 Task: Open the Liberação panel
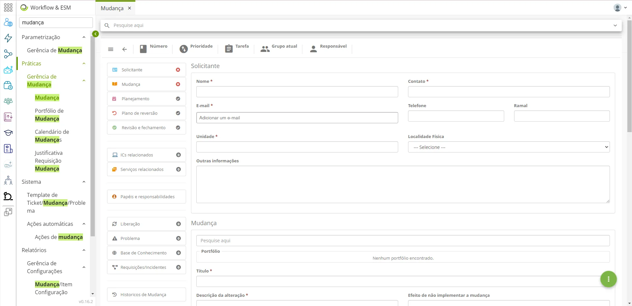(146, 224)
